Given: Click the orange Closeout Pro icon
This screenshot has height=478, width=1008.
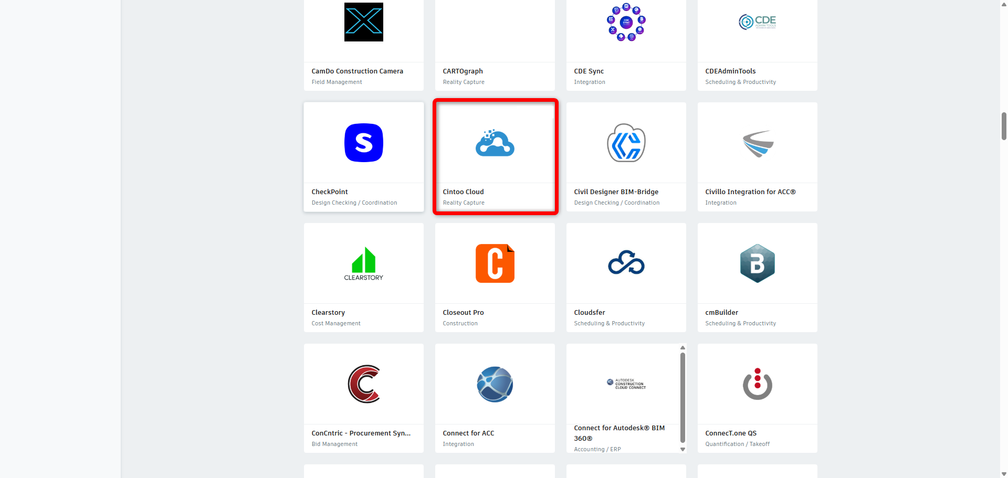Looking at the screenshot, I should (495, 263).
